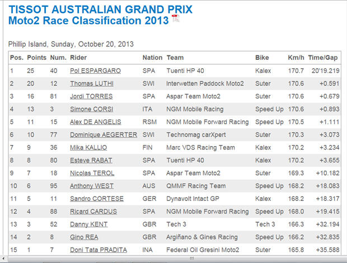Open Ricard CARDUS rider link
The height and width of the screenshot is (263, 347).
[x=93, y=212]
